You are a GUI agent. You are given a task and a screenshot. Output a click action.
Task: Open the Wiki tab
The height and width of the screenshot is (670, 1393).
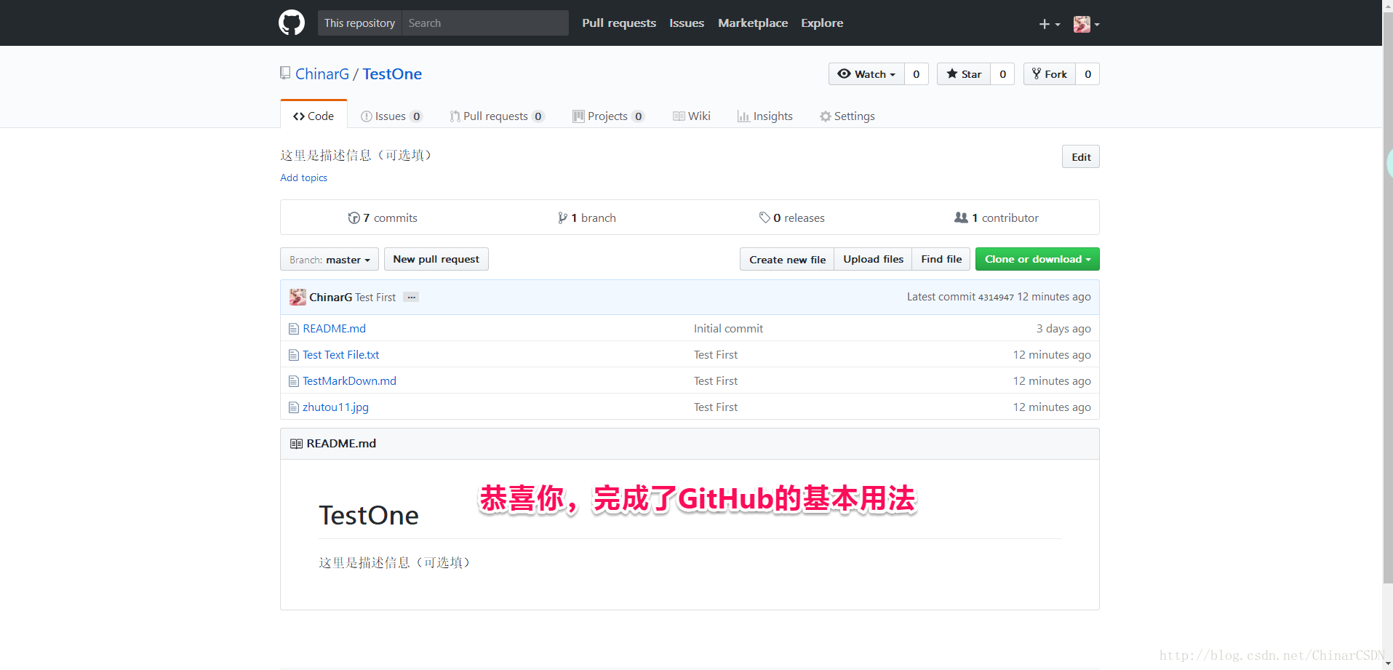tap(692, 116)
